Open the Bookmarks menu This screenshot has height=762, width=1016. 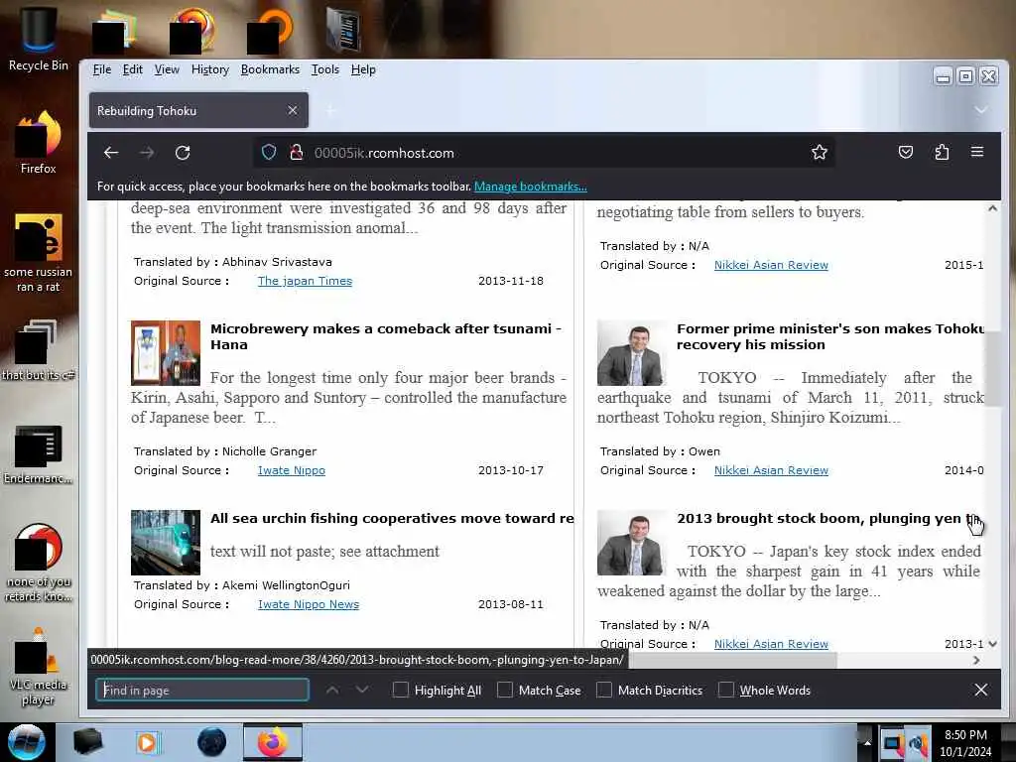[270, 69]
